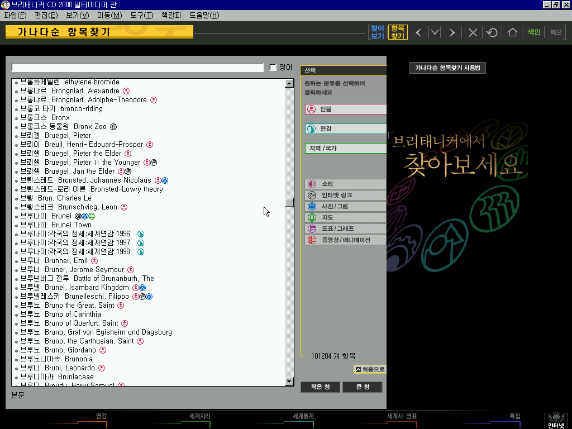Click the circular undo/return icon
Screen dimensions: 572x429
pos(492,32)
